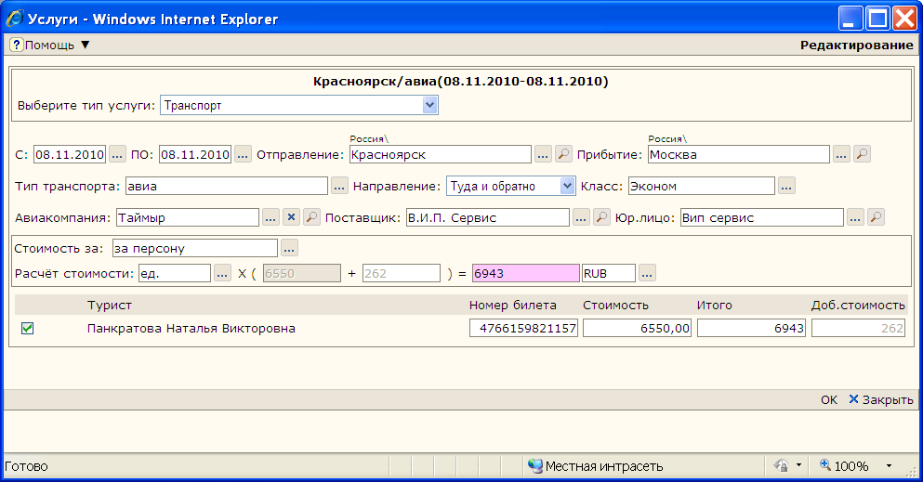Click the Редактирование mode label
Image resolution: width=923 pixels, height=482 pixels.
point(856,45)
